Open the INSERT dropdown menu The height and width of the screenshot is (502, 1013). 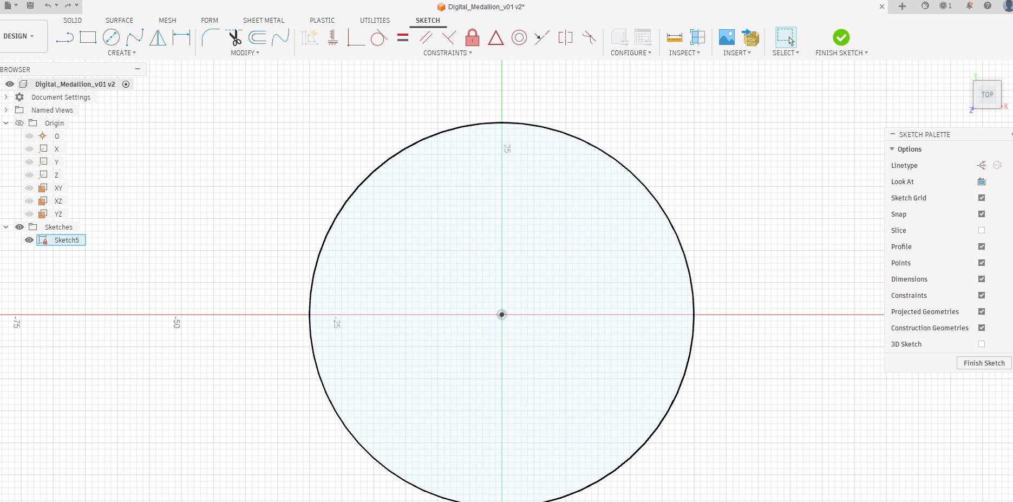point(737,53)
